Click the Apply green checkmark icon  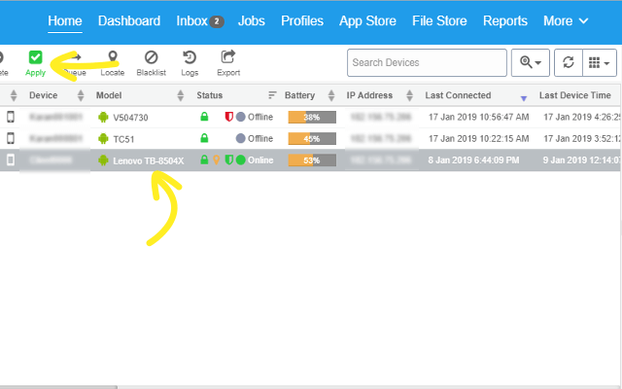[35, 57]
